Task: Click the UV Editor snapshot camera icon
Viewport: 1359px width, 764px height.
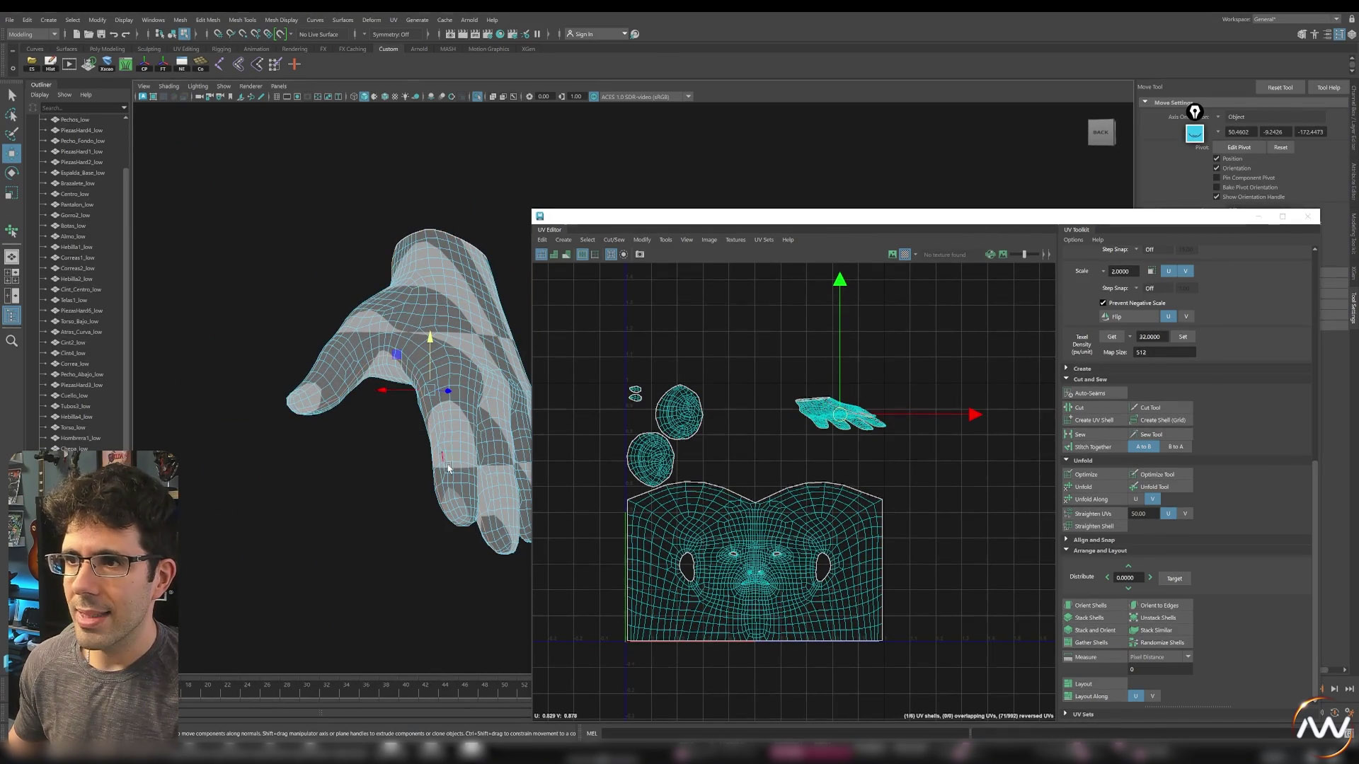Action: (x=640, y=255)
